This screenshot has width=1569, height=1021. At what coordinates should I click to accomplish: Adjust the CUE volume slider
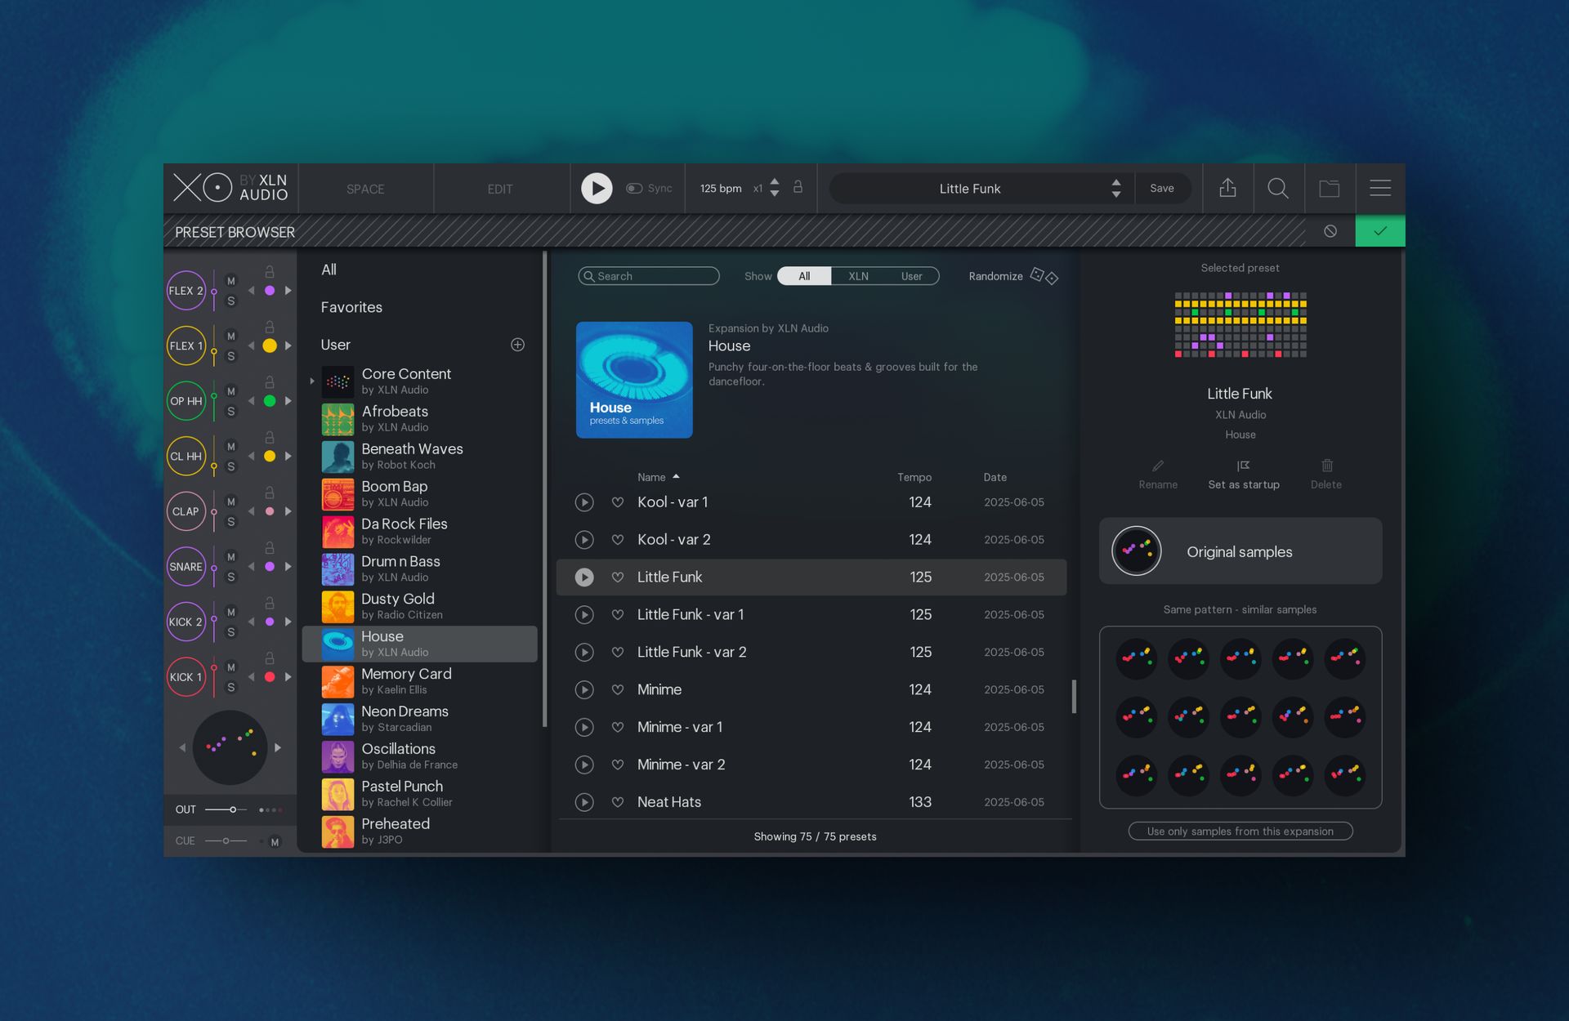click(x=226, y=840)
